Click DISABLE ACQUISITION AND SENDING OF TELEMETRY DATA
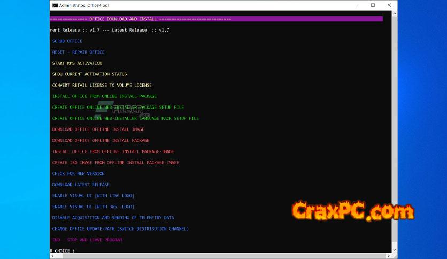447x259 pixels. 113,218
